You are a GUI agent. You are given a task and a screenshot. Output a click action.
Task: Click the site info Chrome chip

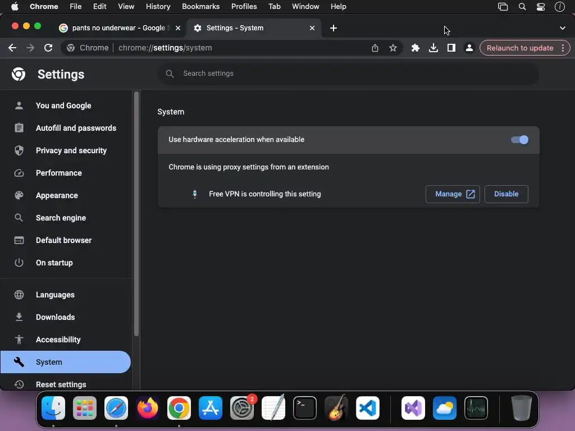[x=88, y=48]
